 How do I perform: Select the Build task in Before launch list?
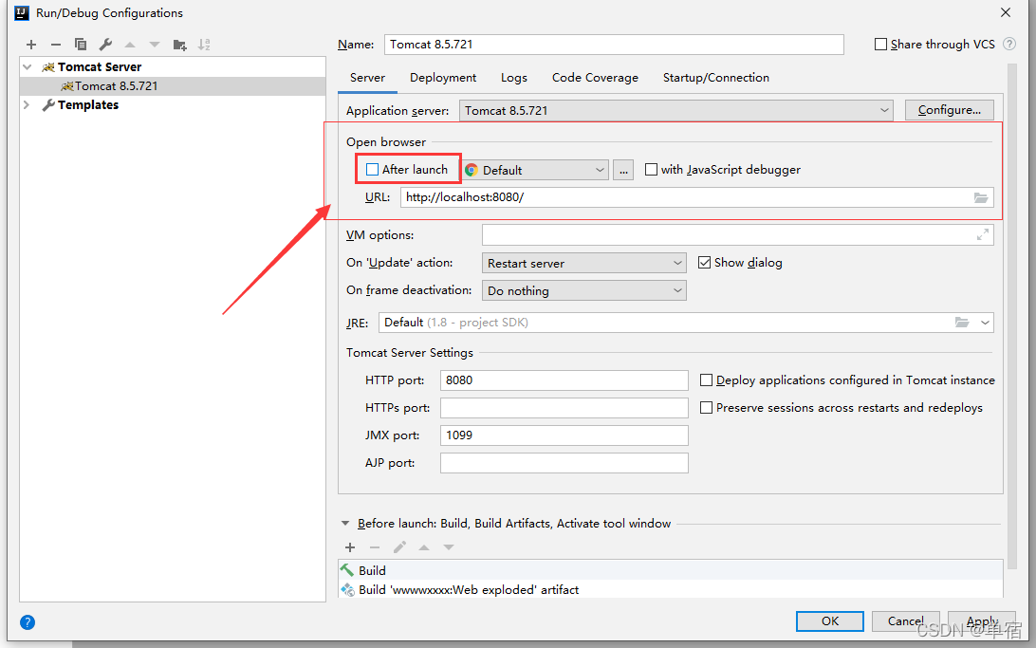pyautogui.click(x=671, y=570)
